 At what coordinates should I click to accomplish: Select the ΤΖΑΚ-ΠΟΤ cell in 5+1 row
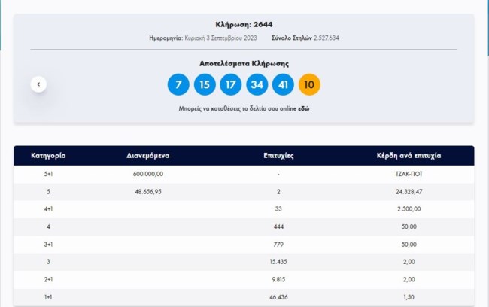pyautogui.click(x=409, y=174)
